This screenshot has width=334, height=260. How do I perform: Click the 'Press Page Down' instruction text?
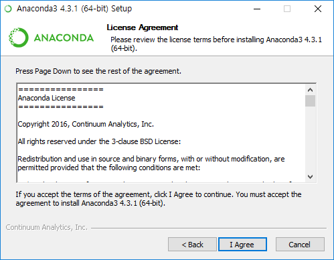[x=98, y=71]
